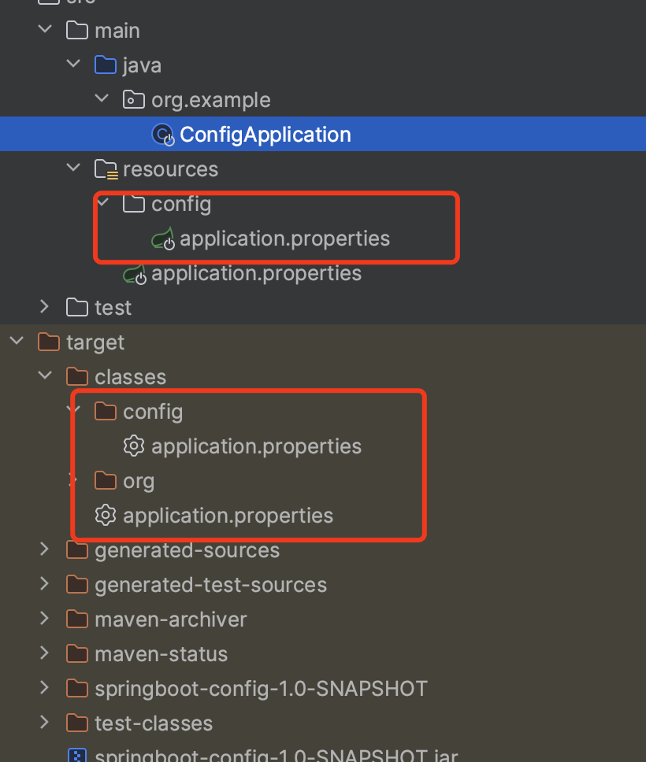Select the test-classes folder
646x762 pixels.
(x=154, y=723)
